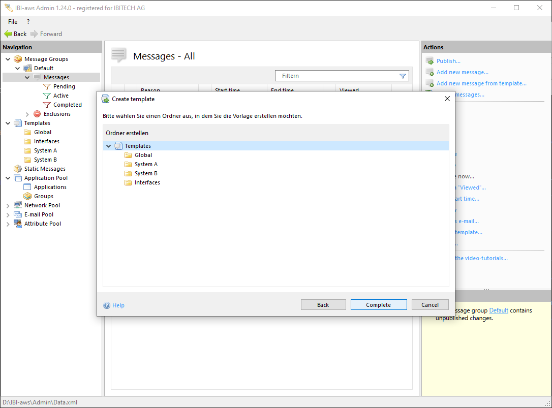The height and width of the screenshot is (408, 552).
Task: Click the Back arrow icon in toolbar
Action: [x=8, y=34]
